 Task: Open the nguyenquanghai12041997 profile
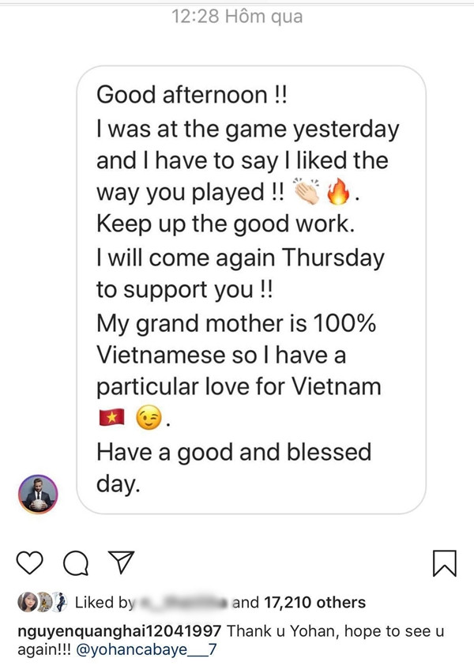[x=119, y=631]
